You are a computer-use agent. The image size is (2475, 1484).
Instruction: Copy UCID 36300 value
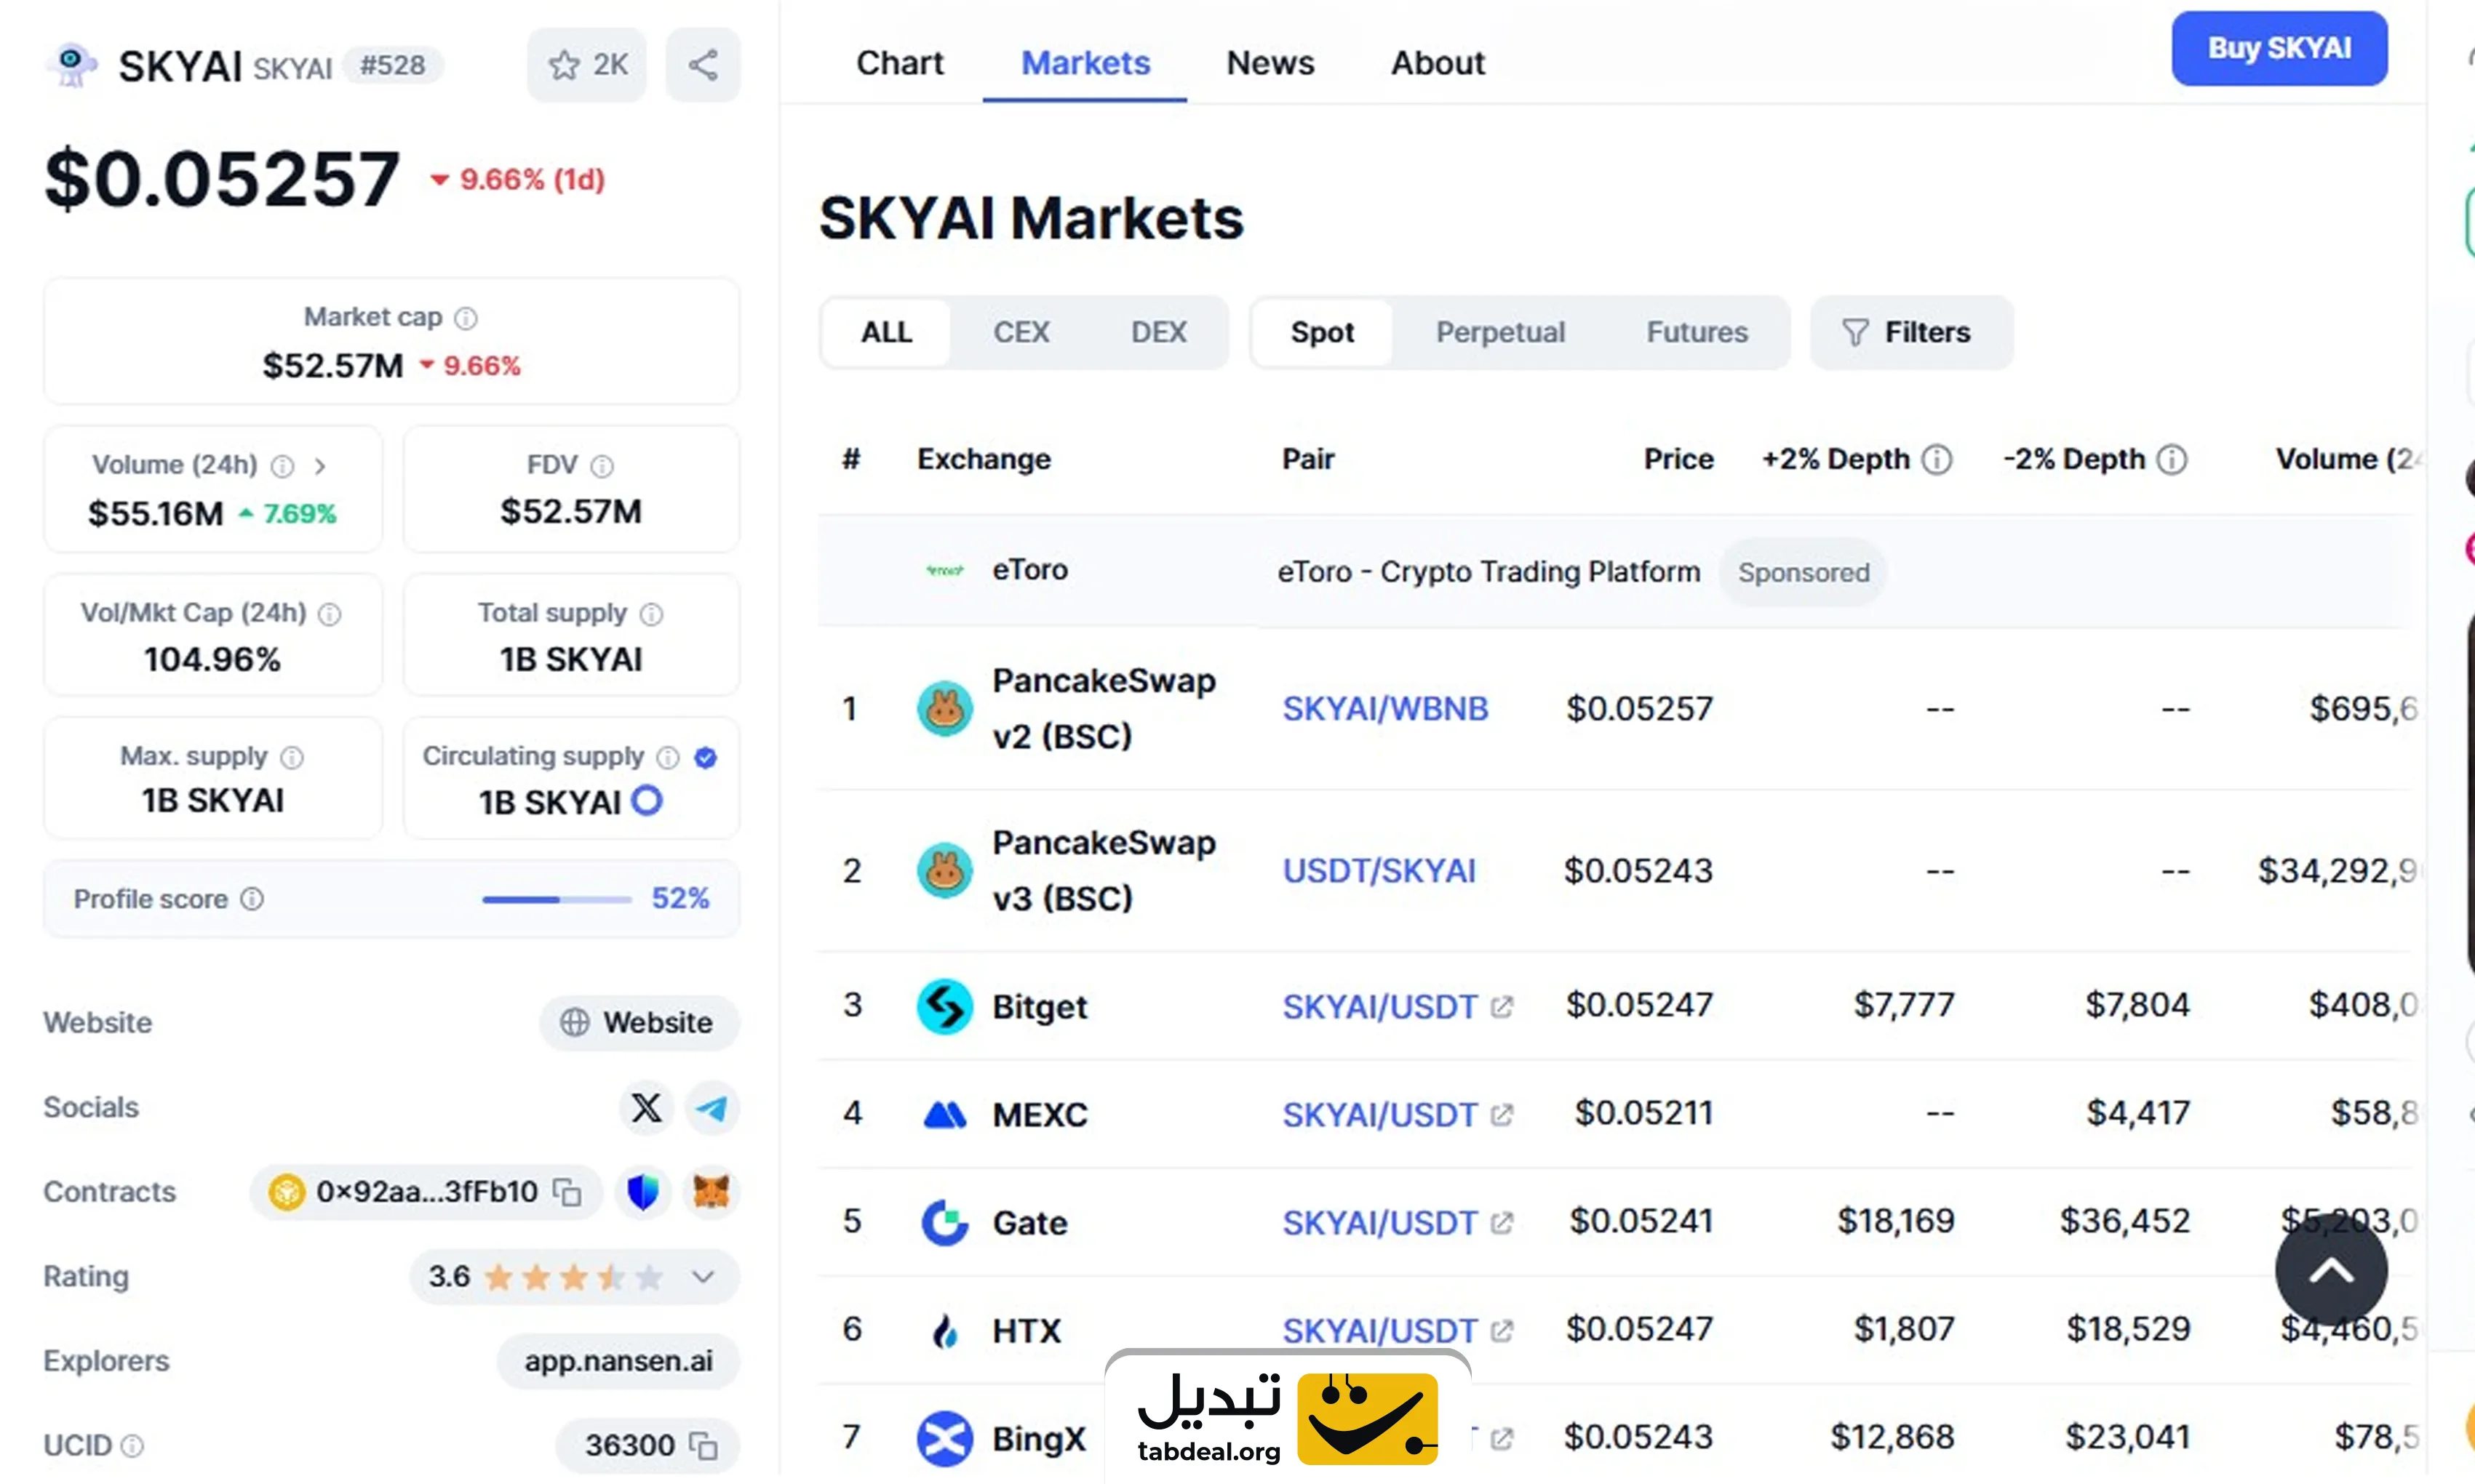click(x=704, y=1446)
